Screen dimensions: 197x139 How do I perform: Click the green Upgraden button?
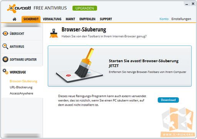[85, 8]
